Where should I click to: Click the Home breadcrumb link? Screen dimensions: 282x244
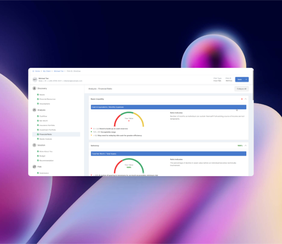point(37,71)
